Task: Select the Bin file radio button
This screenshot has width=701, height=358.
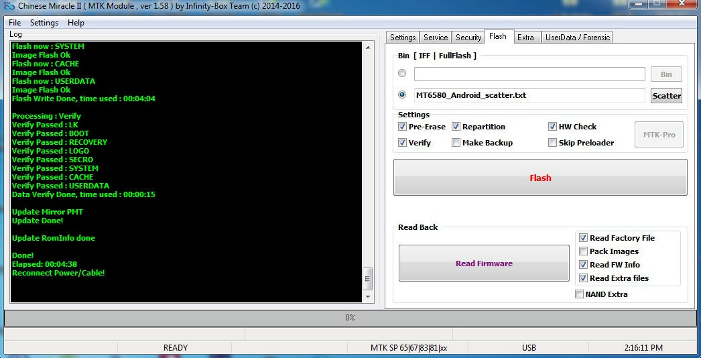Action: pos(402,73)
